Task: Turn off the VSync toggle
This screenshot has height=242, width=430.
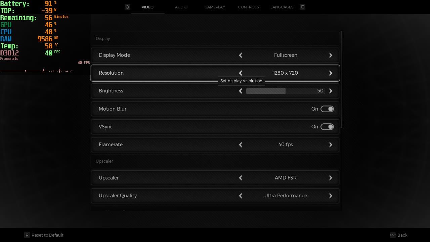Action: click(327, 127)
